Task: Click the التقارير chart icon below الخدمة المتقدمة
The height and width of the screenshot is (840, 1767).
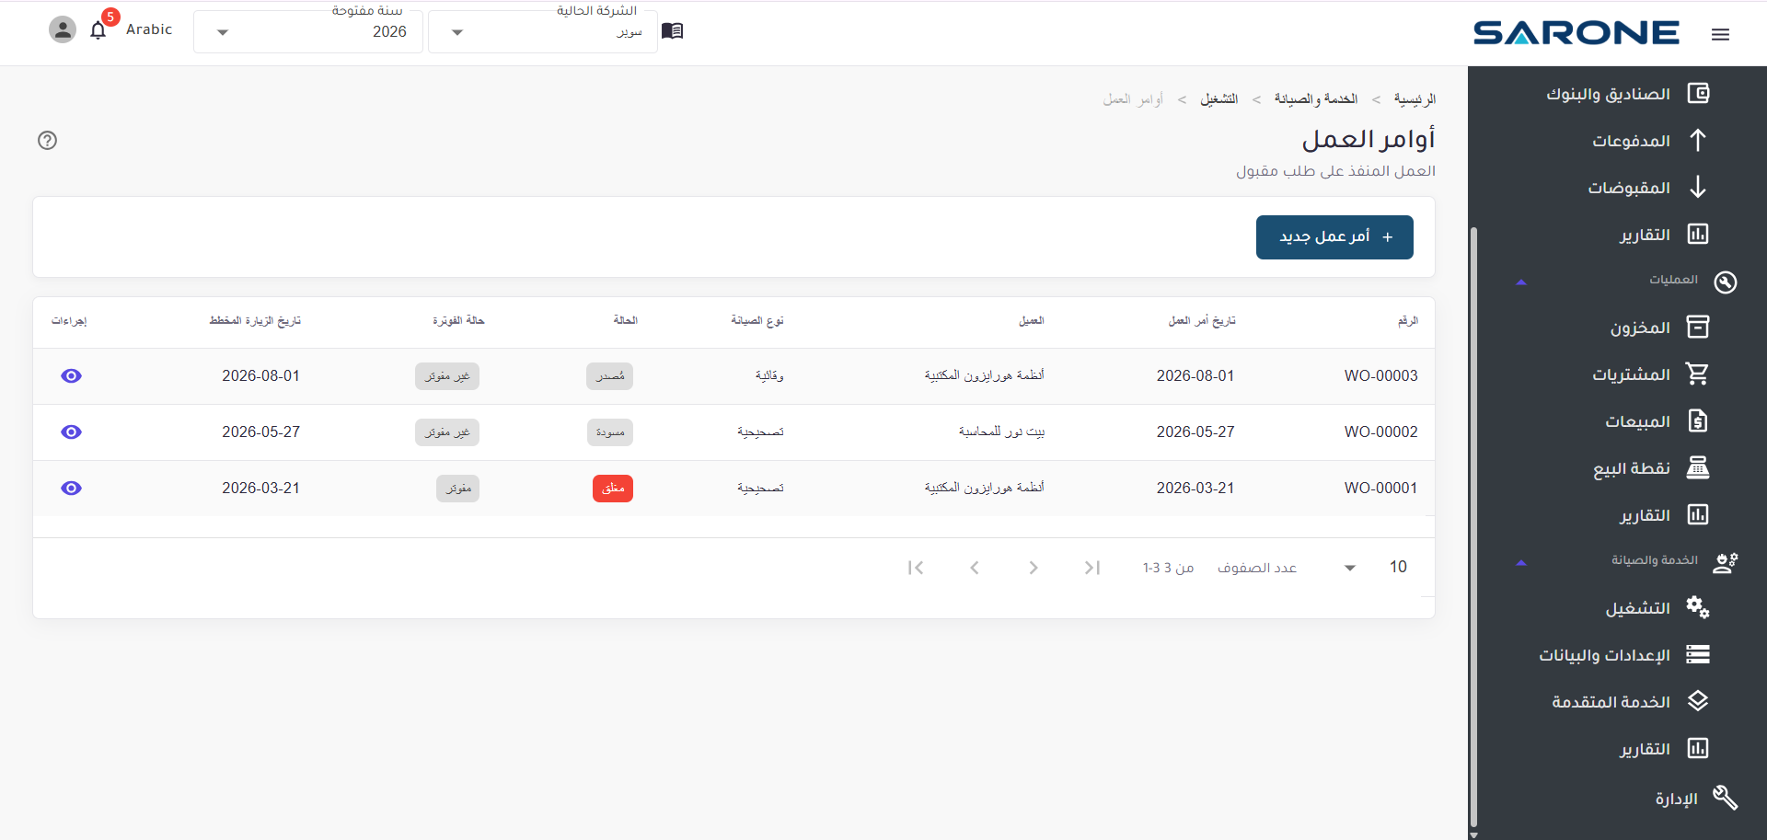Action: 1698,748
